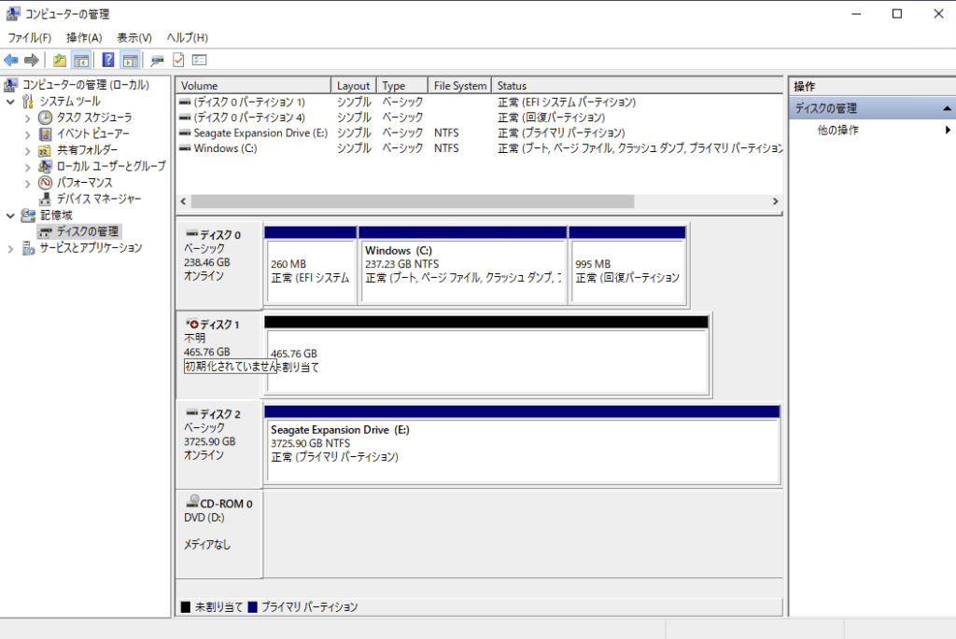Click the volume list horizontal scrollbar
Screen dimensions: 956x639
point(412,201)
